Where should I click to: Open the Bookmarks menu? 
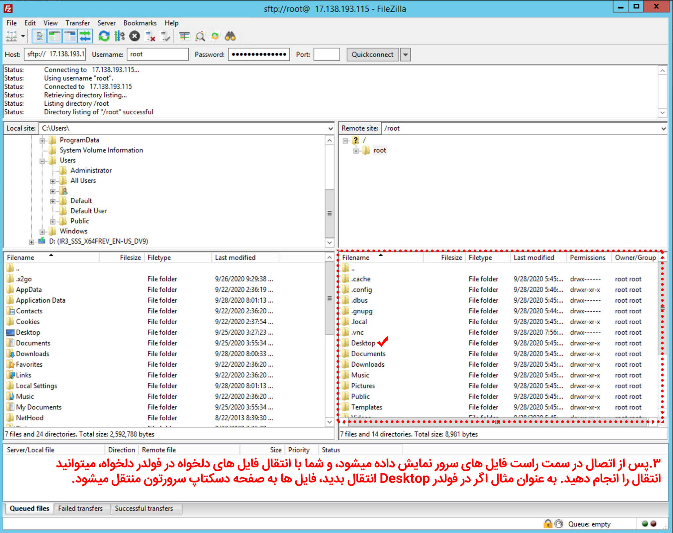click(x=140, y=23)
